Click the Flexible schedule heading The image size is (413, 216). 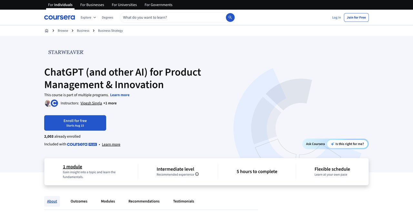pyautogui.click(x=332, y=169)
